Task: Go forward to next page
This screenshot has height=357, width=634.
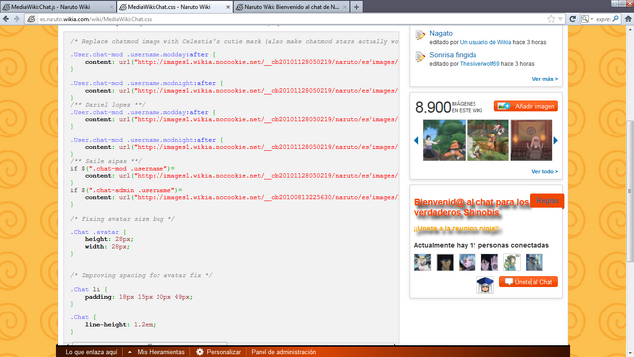Action: (x=17, y=19)
